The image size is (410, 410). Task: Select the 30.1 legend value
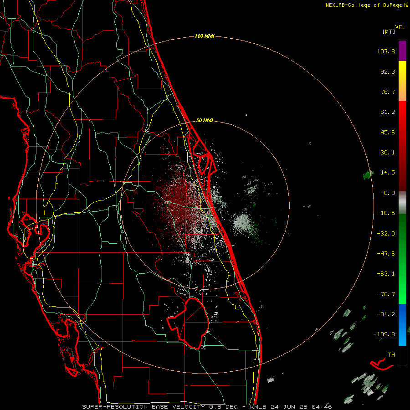[x=388, y=153]
